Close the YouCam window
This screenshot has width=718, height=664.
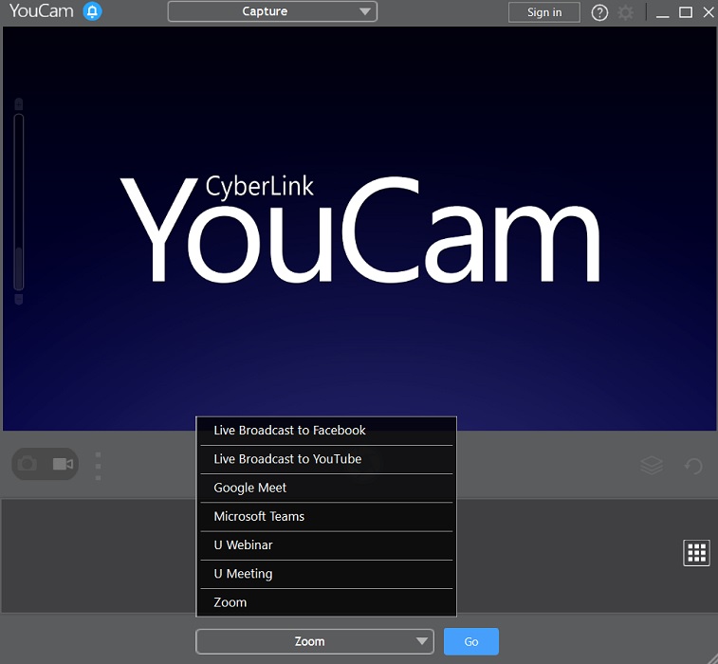tap(709, 12)
